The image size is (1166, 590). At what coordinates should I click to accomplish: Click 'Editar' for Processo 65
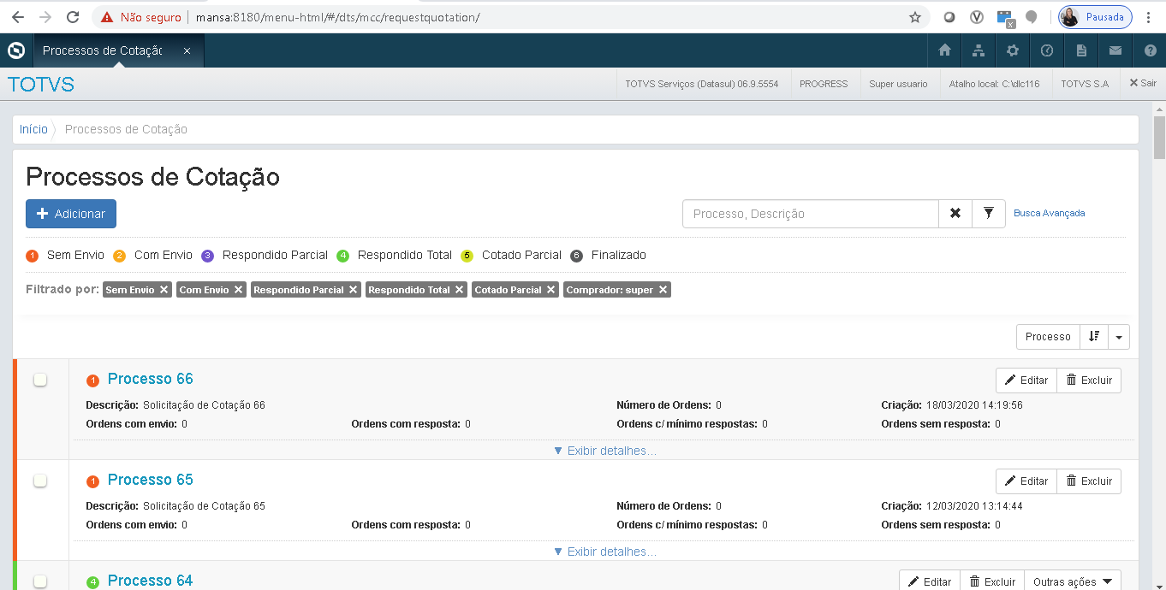point(1026,481)
